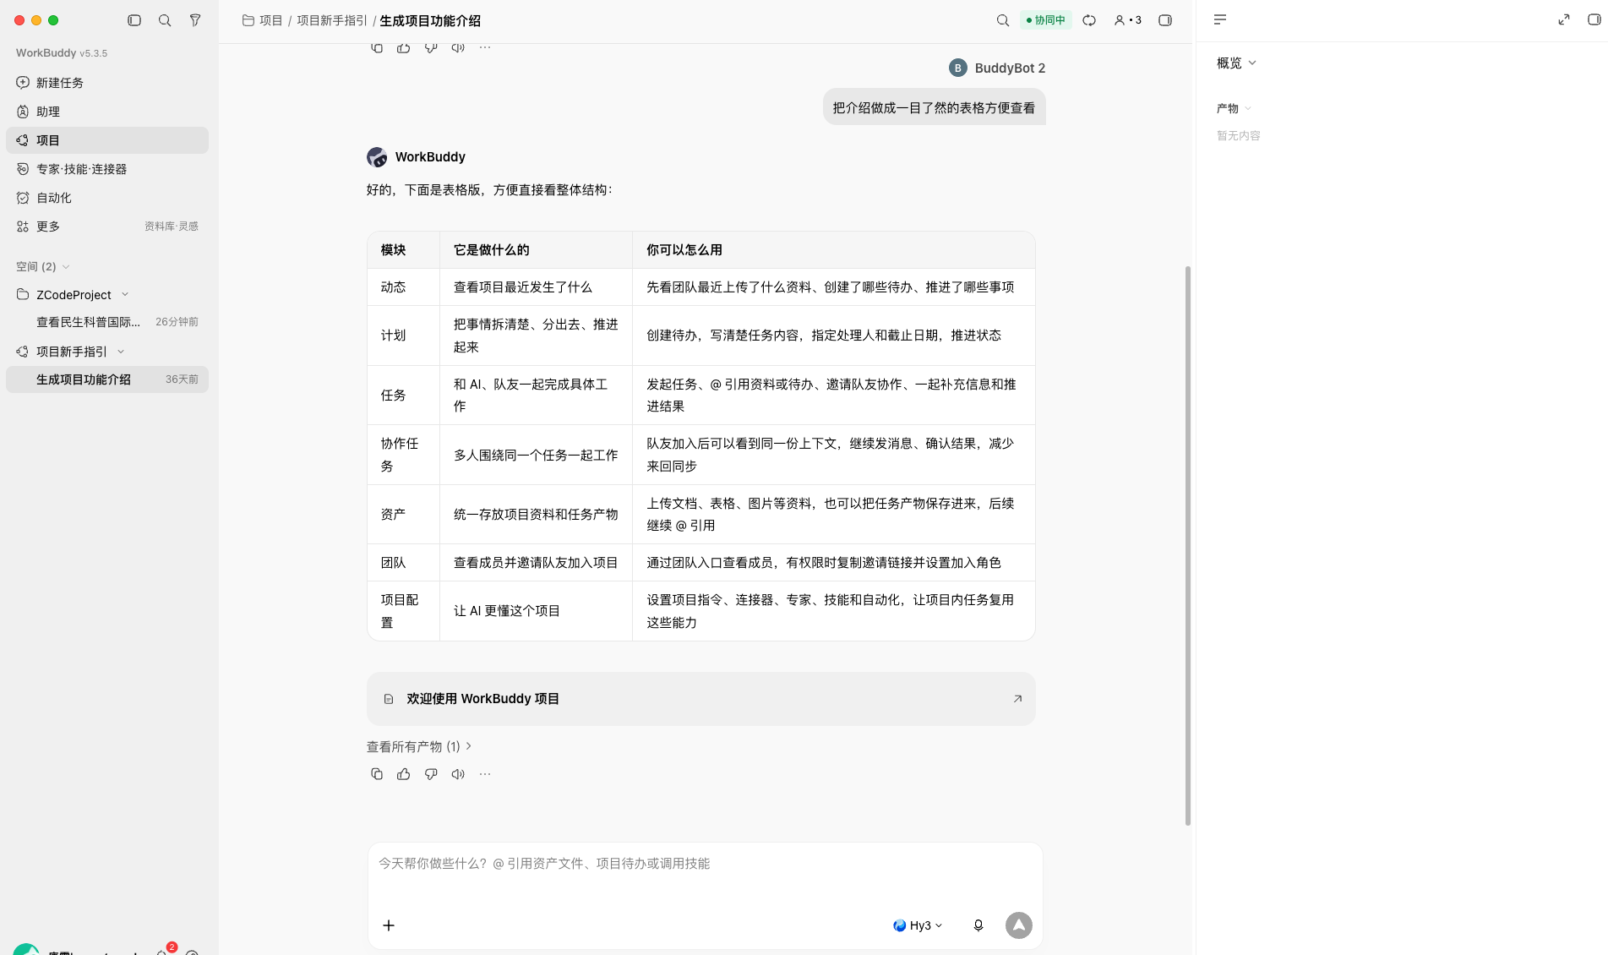Click the plus attachment button in input

[389, 925]
